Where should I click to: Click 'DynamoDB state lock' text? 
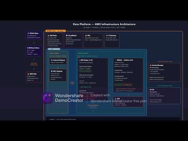point(112,40)
